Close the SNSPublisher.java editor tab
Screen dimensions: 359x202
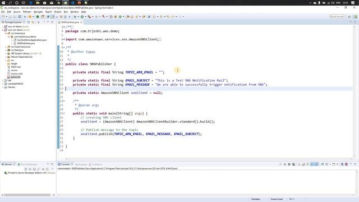click(81, 22)
